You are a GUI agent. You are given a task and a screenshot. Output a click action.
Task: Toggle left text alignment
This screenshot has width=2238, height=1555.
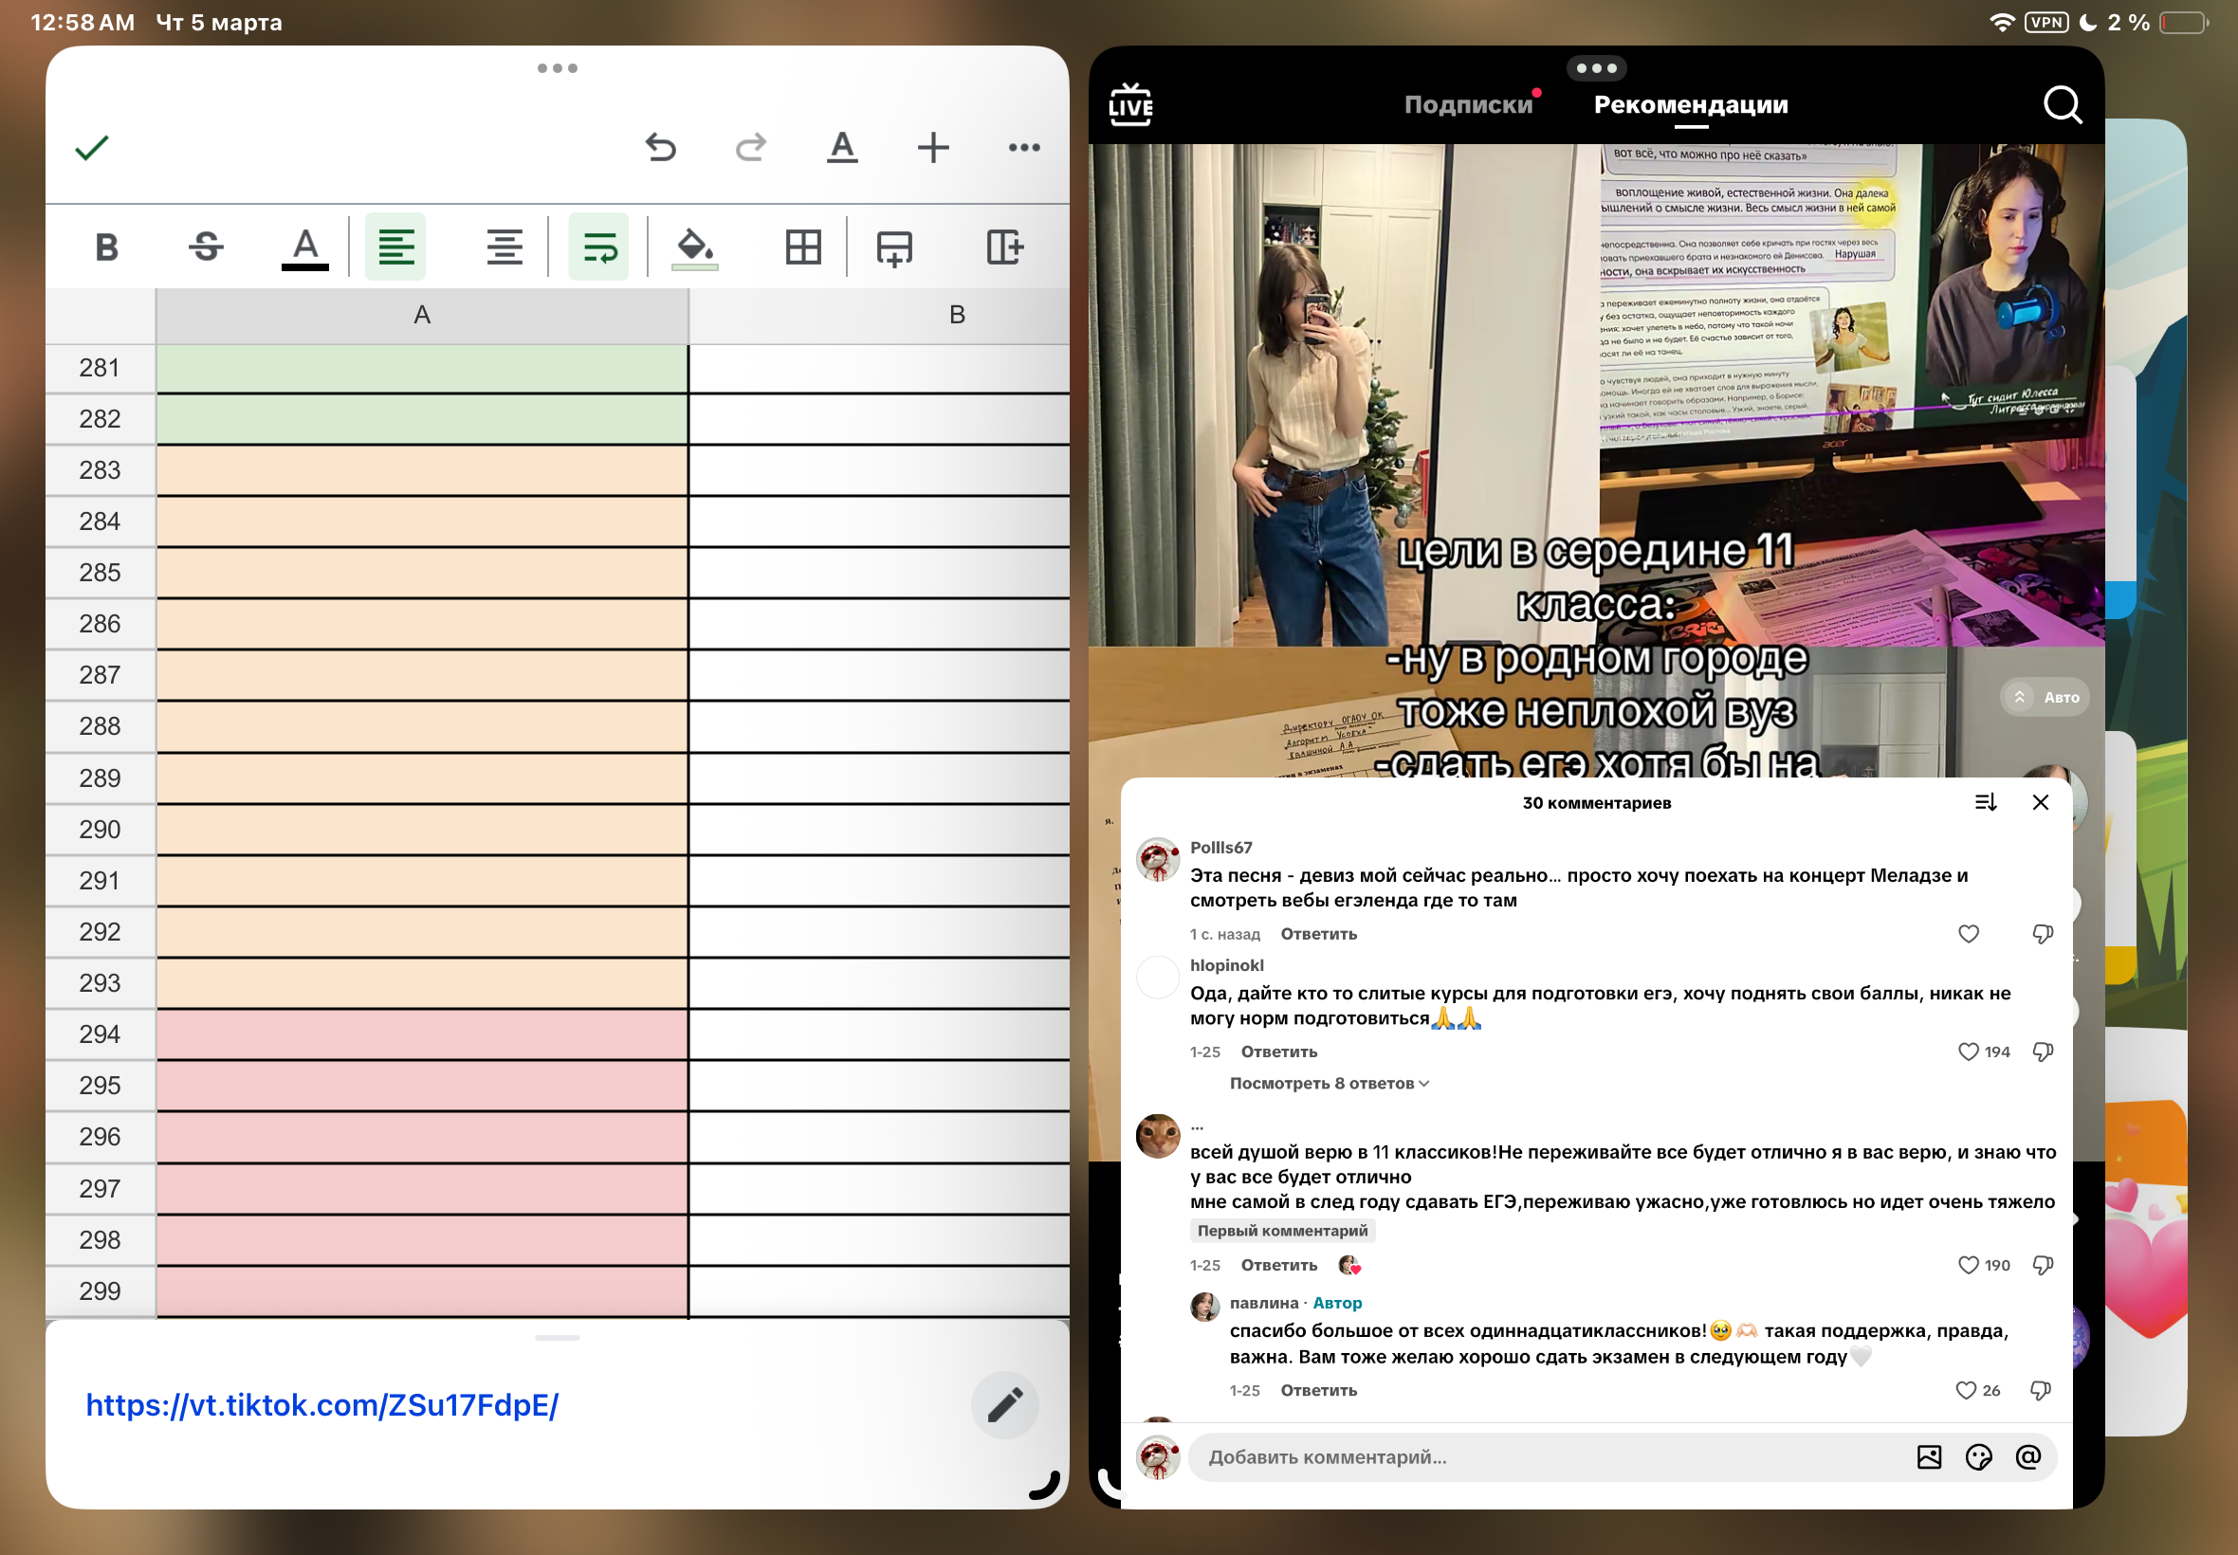[x=395, y=247]
